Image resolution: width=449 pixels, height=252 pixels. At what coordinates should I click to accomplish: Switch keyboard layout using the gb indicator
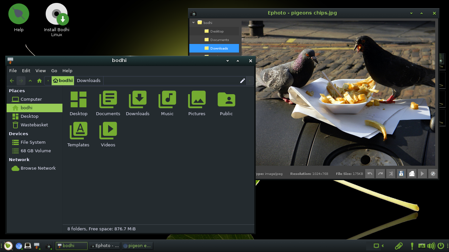(x=422, y=245)
